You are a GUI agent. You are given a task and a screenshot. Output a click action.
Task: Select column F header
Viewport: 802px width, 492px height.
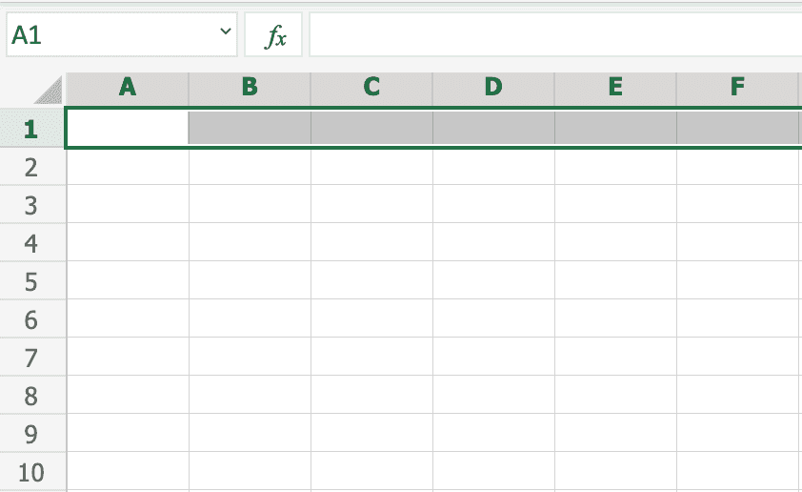tap(737, 88)
